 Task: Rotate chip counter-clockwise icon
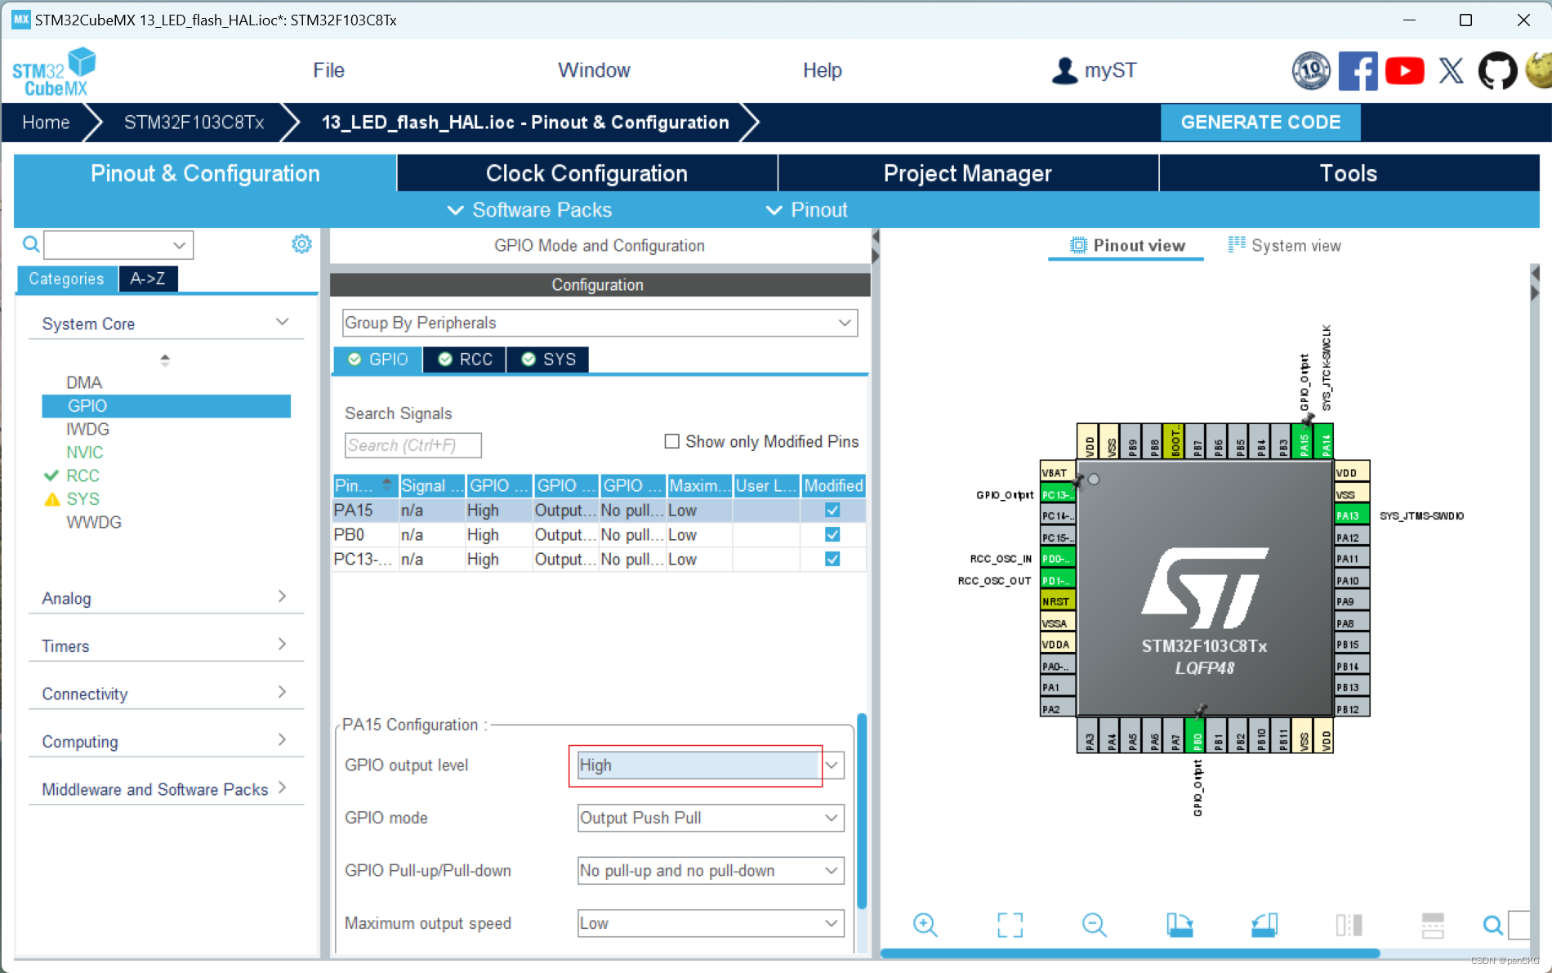point(1264,925)
